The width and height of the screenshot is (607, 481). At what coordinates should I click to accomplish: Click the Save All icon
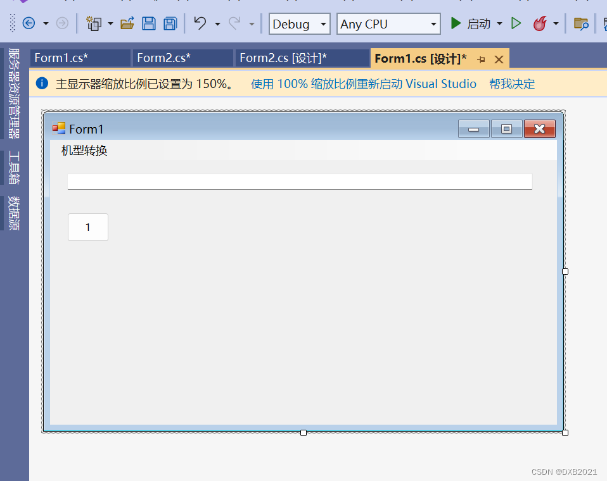[170, 23]
